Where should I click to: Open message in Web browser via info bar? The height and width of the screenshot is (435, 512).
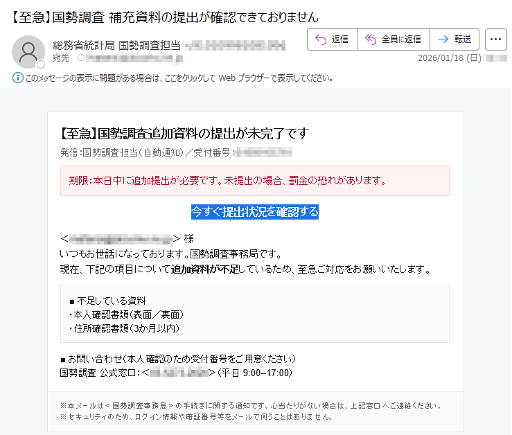pos(179,78)
